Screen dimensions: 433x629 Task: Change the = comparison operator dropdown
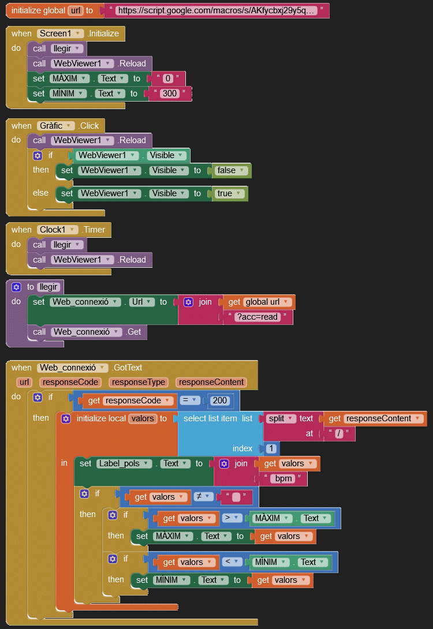click(196, 400)
